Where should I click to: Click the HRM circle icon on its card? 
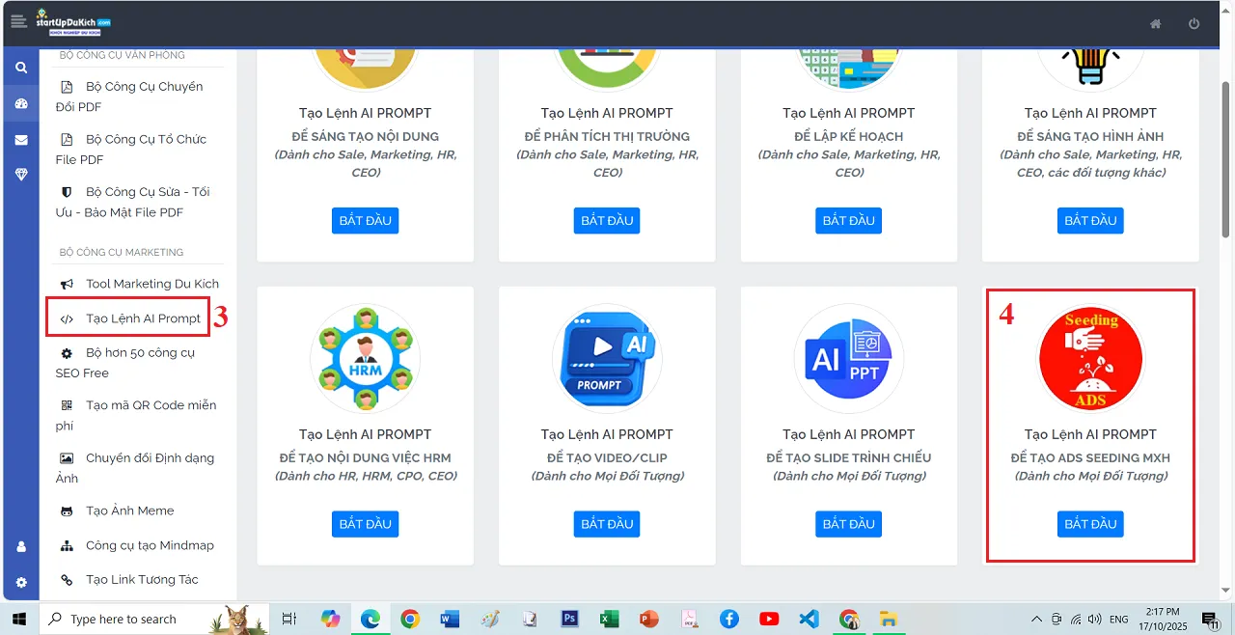tap(365, 358)
